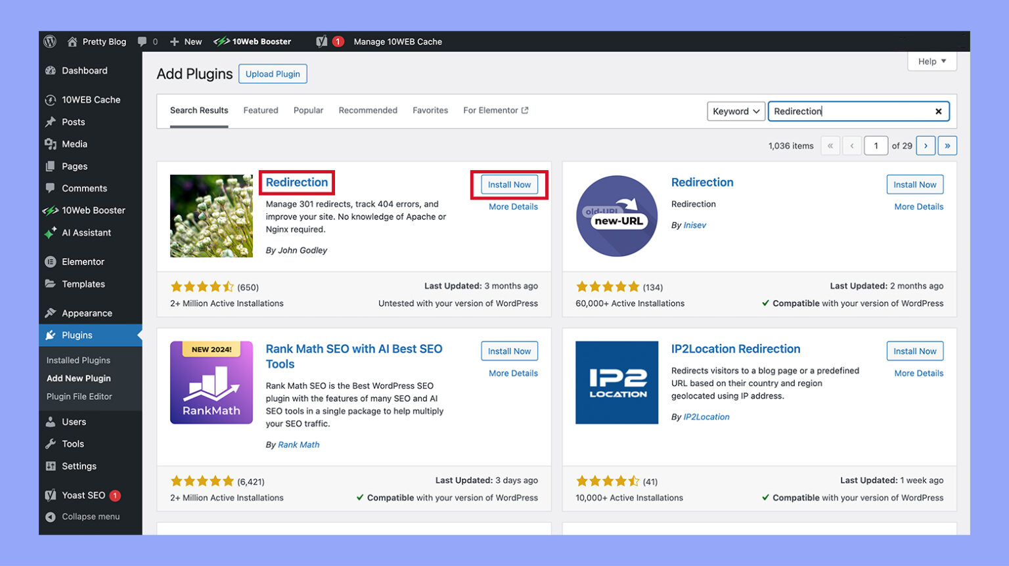Install the Redirection plugin by John Godley
The width and height of the screenshot is (1009, 566).
(x=508, y=185)
